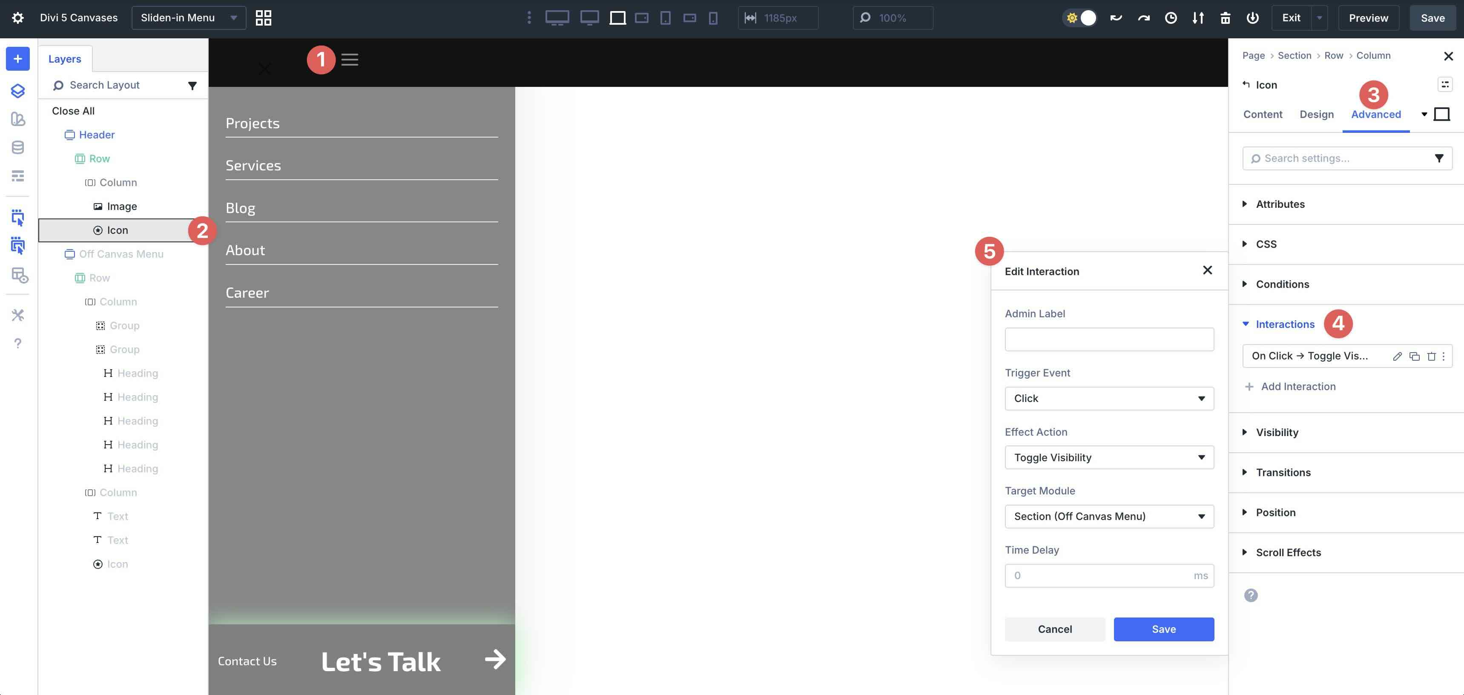Undo the last change with the undo arrow
1464x695 pixels.
tap(1116, 17)
